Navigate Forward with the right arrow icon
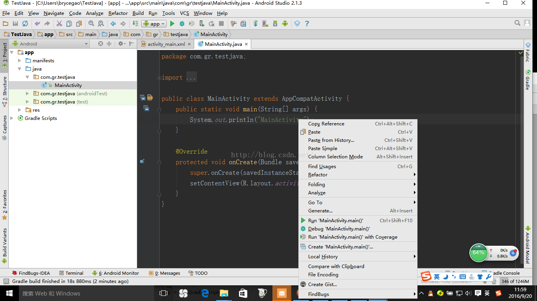This screenshot has height=301, width=537. point(123,24)
